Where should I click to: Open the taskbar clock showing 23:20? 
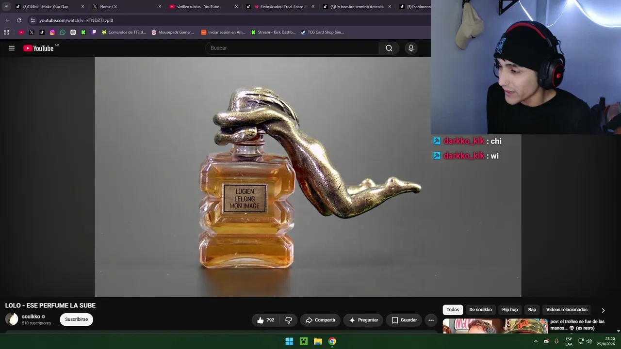tap(605, 341)
